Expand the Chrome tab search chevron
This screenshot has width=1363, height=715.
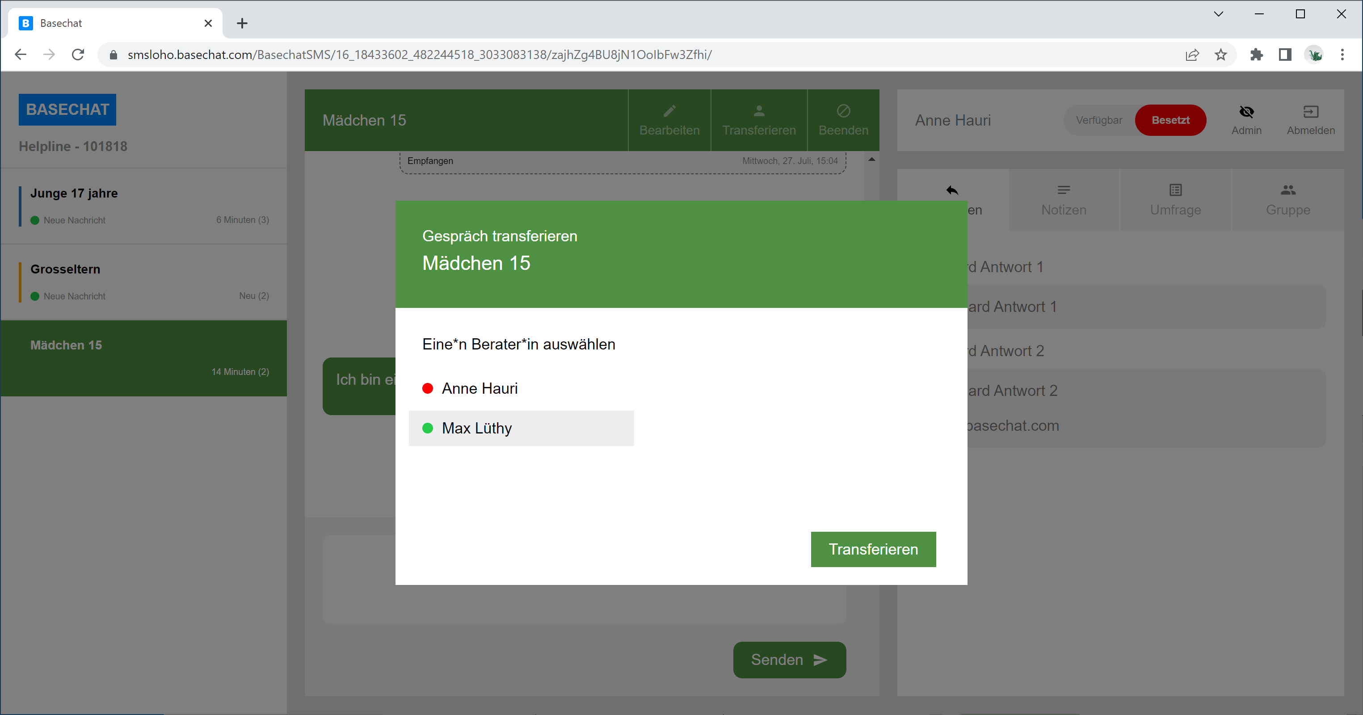(1218, 14)
